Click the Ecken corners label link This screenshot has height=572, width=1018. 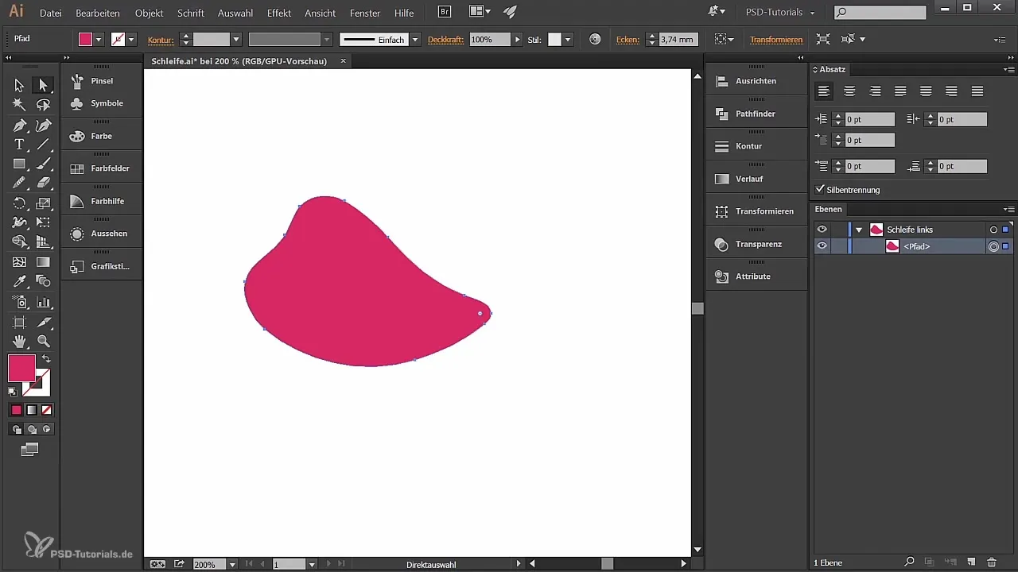628,39
